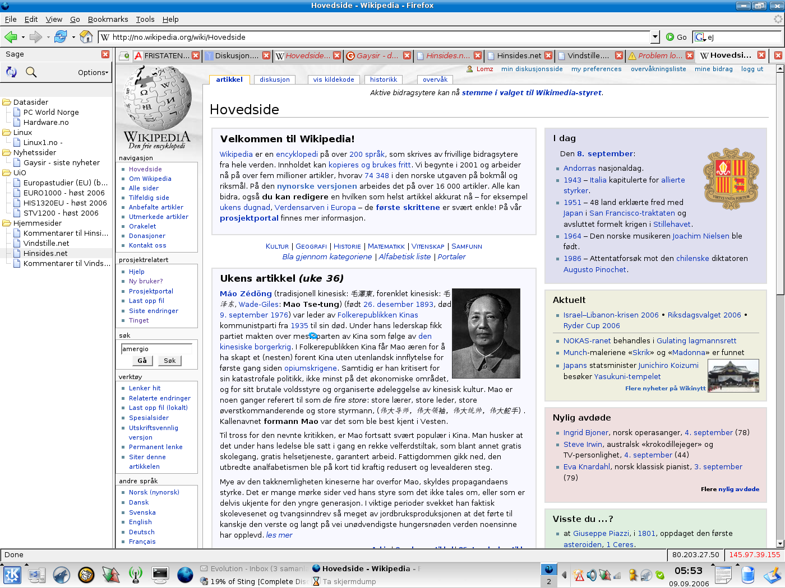The image size is (785, 588).
Task: Open the English language link under andre språk
Action: pos(140,522)
